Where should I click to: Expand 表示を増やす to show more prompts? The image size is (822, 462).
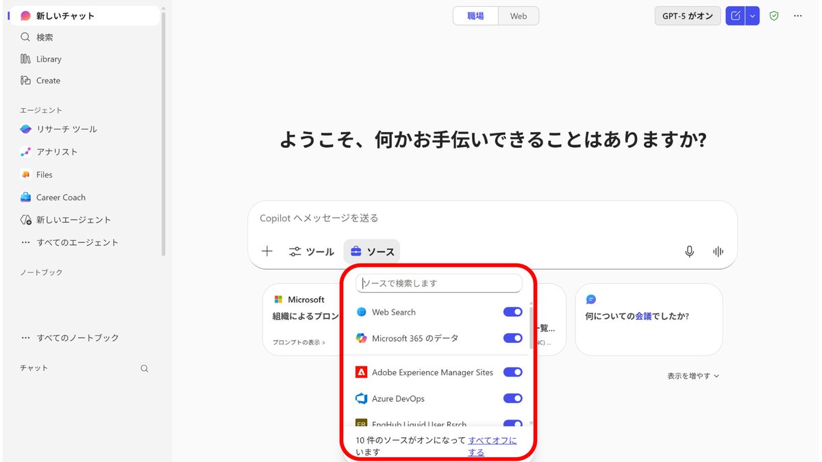(693, 376)
